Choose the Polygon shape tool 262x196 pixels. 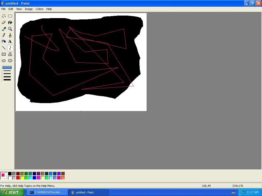tap(10, 54)
